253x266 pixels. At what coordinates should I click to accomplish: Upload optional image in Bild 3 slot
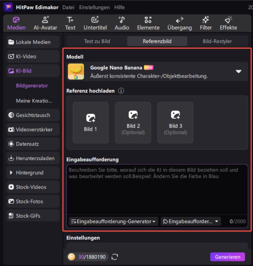175,123
